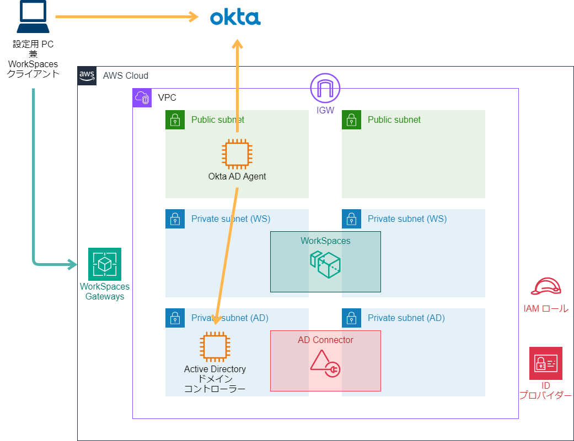Viewport: 574px width, 441px height.
Task: Select the purple VPC cloud icon
Action: 142,97
